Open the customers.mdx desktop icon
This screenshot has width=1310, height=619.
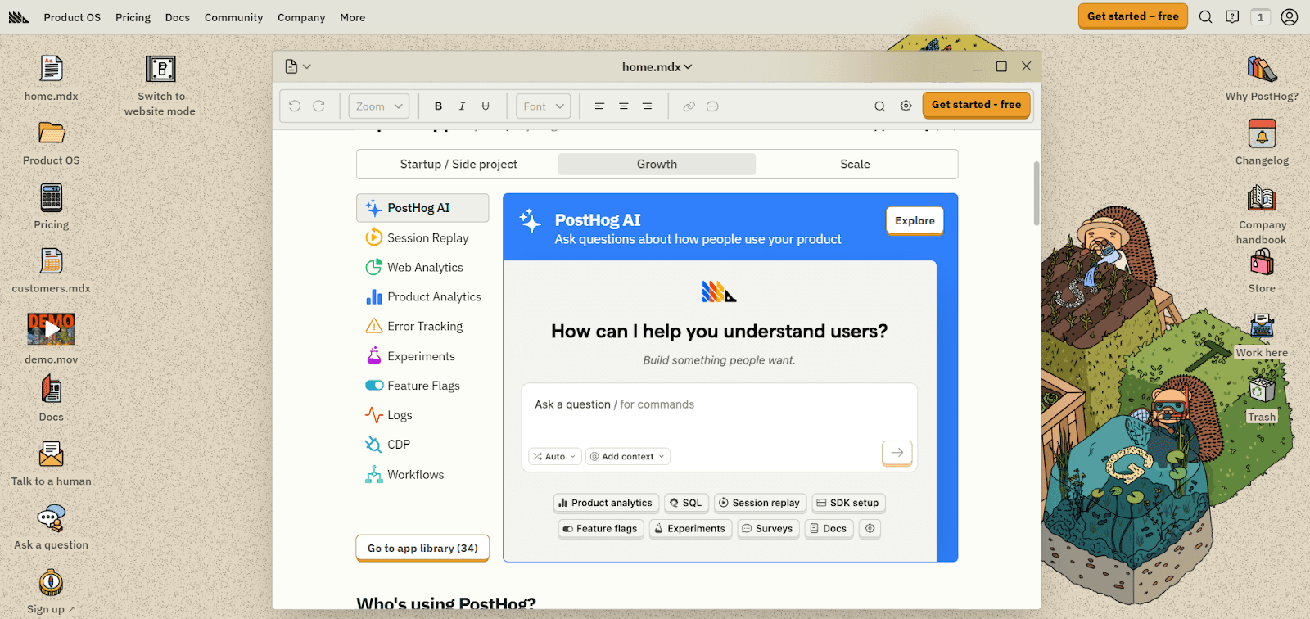(51, 261)
